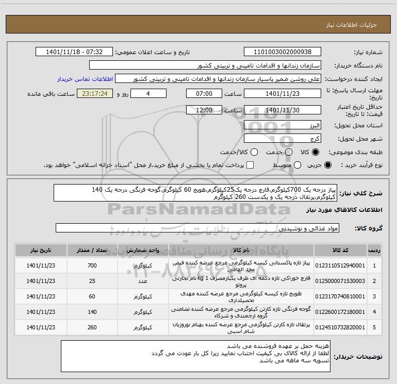Click the response time field 07:00
Image resolution: width=397 pixels, height=384 pixels.
click(x=204, y=93)
